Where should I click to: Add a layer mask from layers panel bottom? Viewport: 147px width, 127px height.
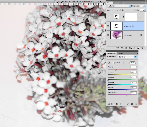coord(126,48)
